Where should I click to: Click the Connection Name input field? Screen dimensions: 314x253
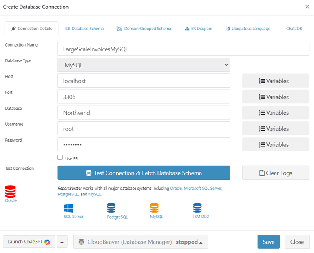pyautogui.click(x=183, y=49)
